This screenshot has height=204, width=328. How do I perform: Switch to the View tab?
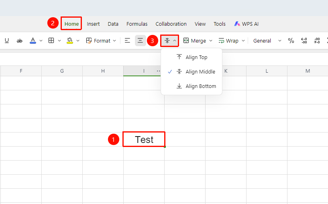click(x=200, y=24)
